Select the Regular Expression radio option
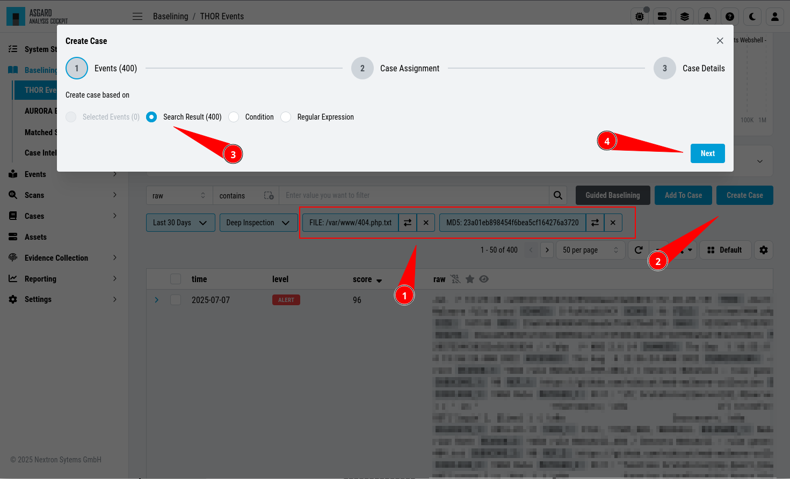This screenshot has width=790, height=479. coord(286,117)
